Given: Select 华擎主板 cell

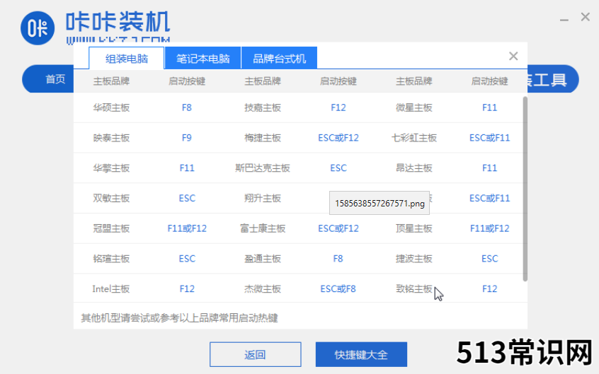Looking at the screenshot, I should click(111, 168).
